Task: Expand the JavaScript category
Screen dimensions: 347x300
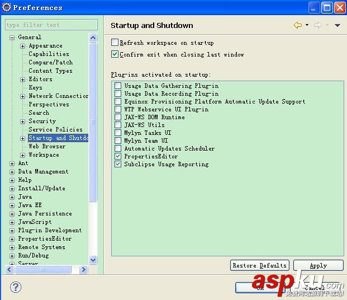Action: pos(12,222)
